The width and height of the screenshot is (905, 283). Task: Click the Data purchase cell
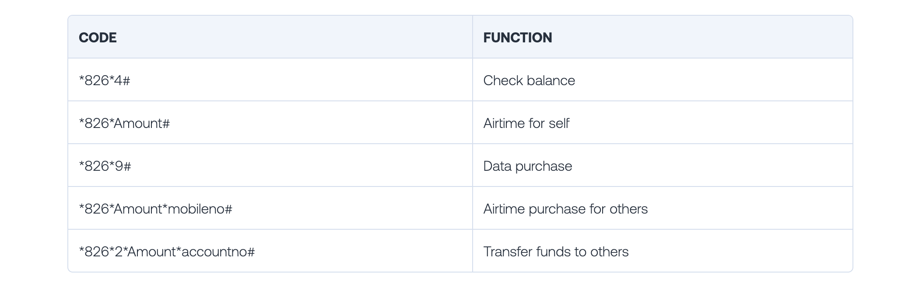point(663,166)
